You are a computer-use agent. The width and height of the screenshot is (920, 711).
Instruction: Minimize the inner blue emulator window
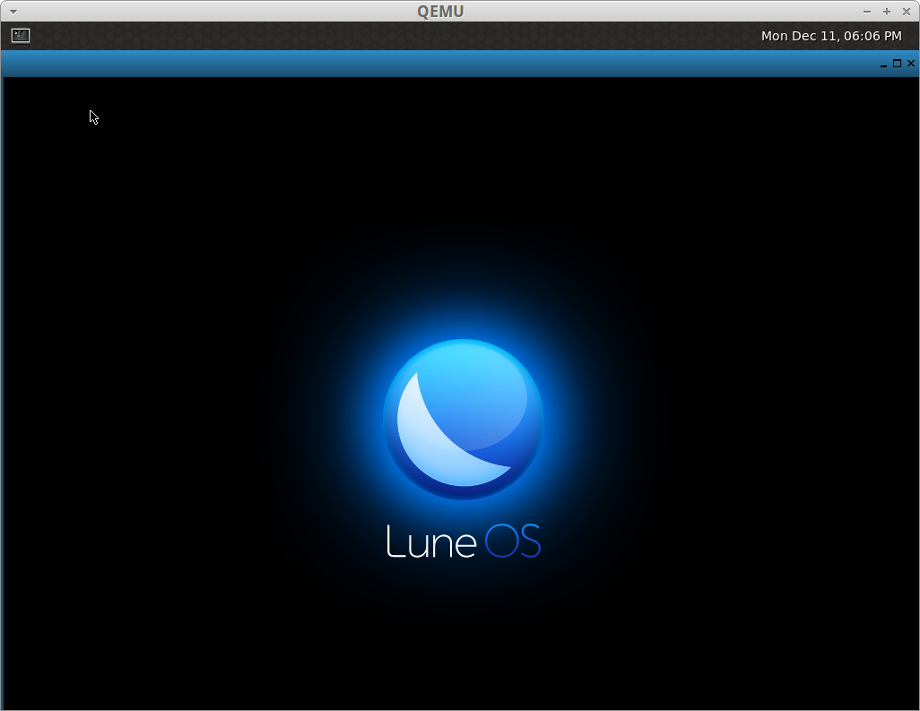coord(883,64)
